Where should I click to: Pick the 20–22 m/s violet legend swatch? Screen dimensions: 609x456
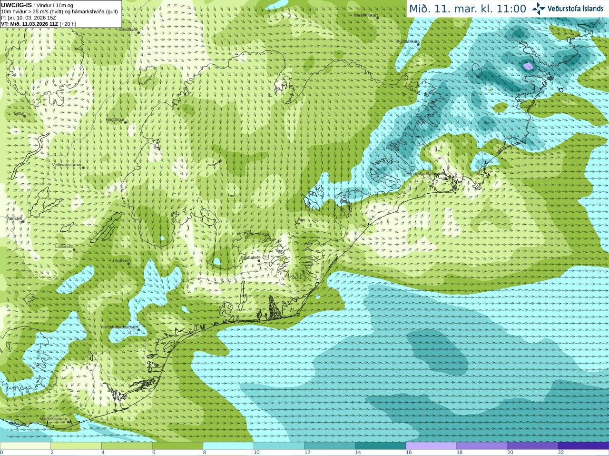(x=533, y=446)
